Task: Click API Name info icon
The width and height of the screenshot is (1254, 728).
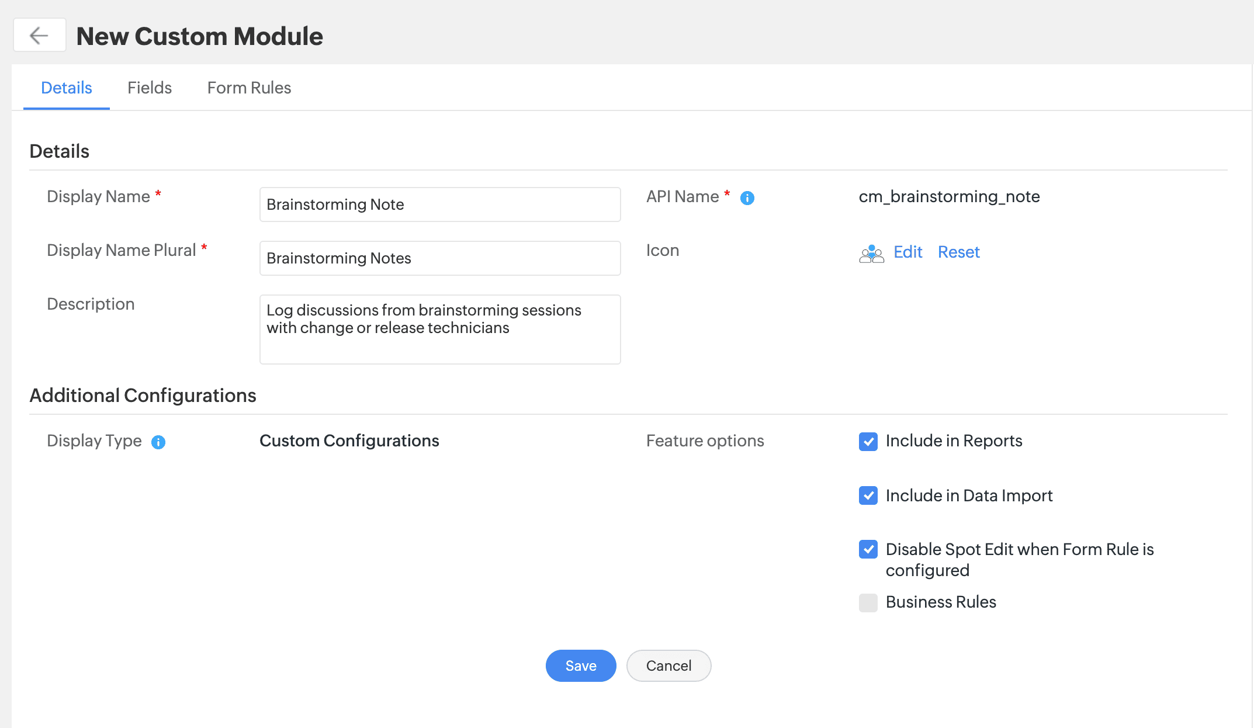Action: point(747,198)
